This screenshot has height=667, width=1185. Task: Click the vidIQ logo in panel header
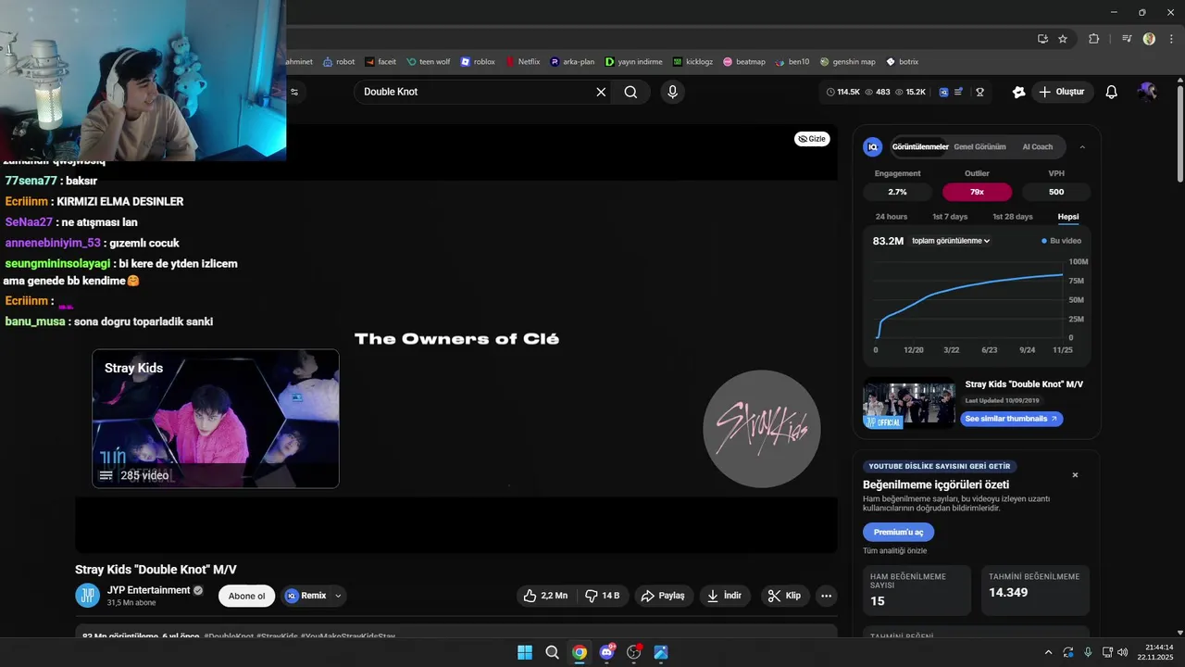click(872, 146)
